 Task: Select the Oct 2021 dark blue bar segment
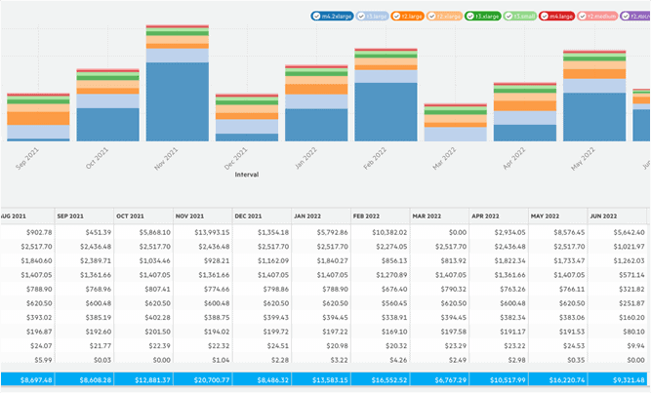pos(108,125)
